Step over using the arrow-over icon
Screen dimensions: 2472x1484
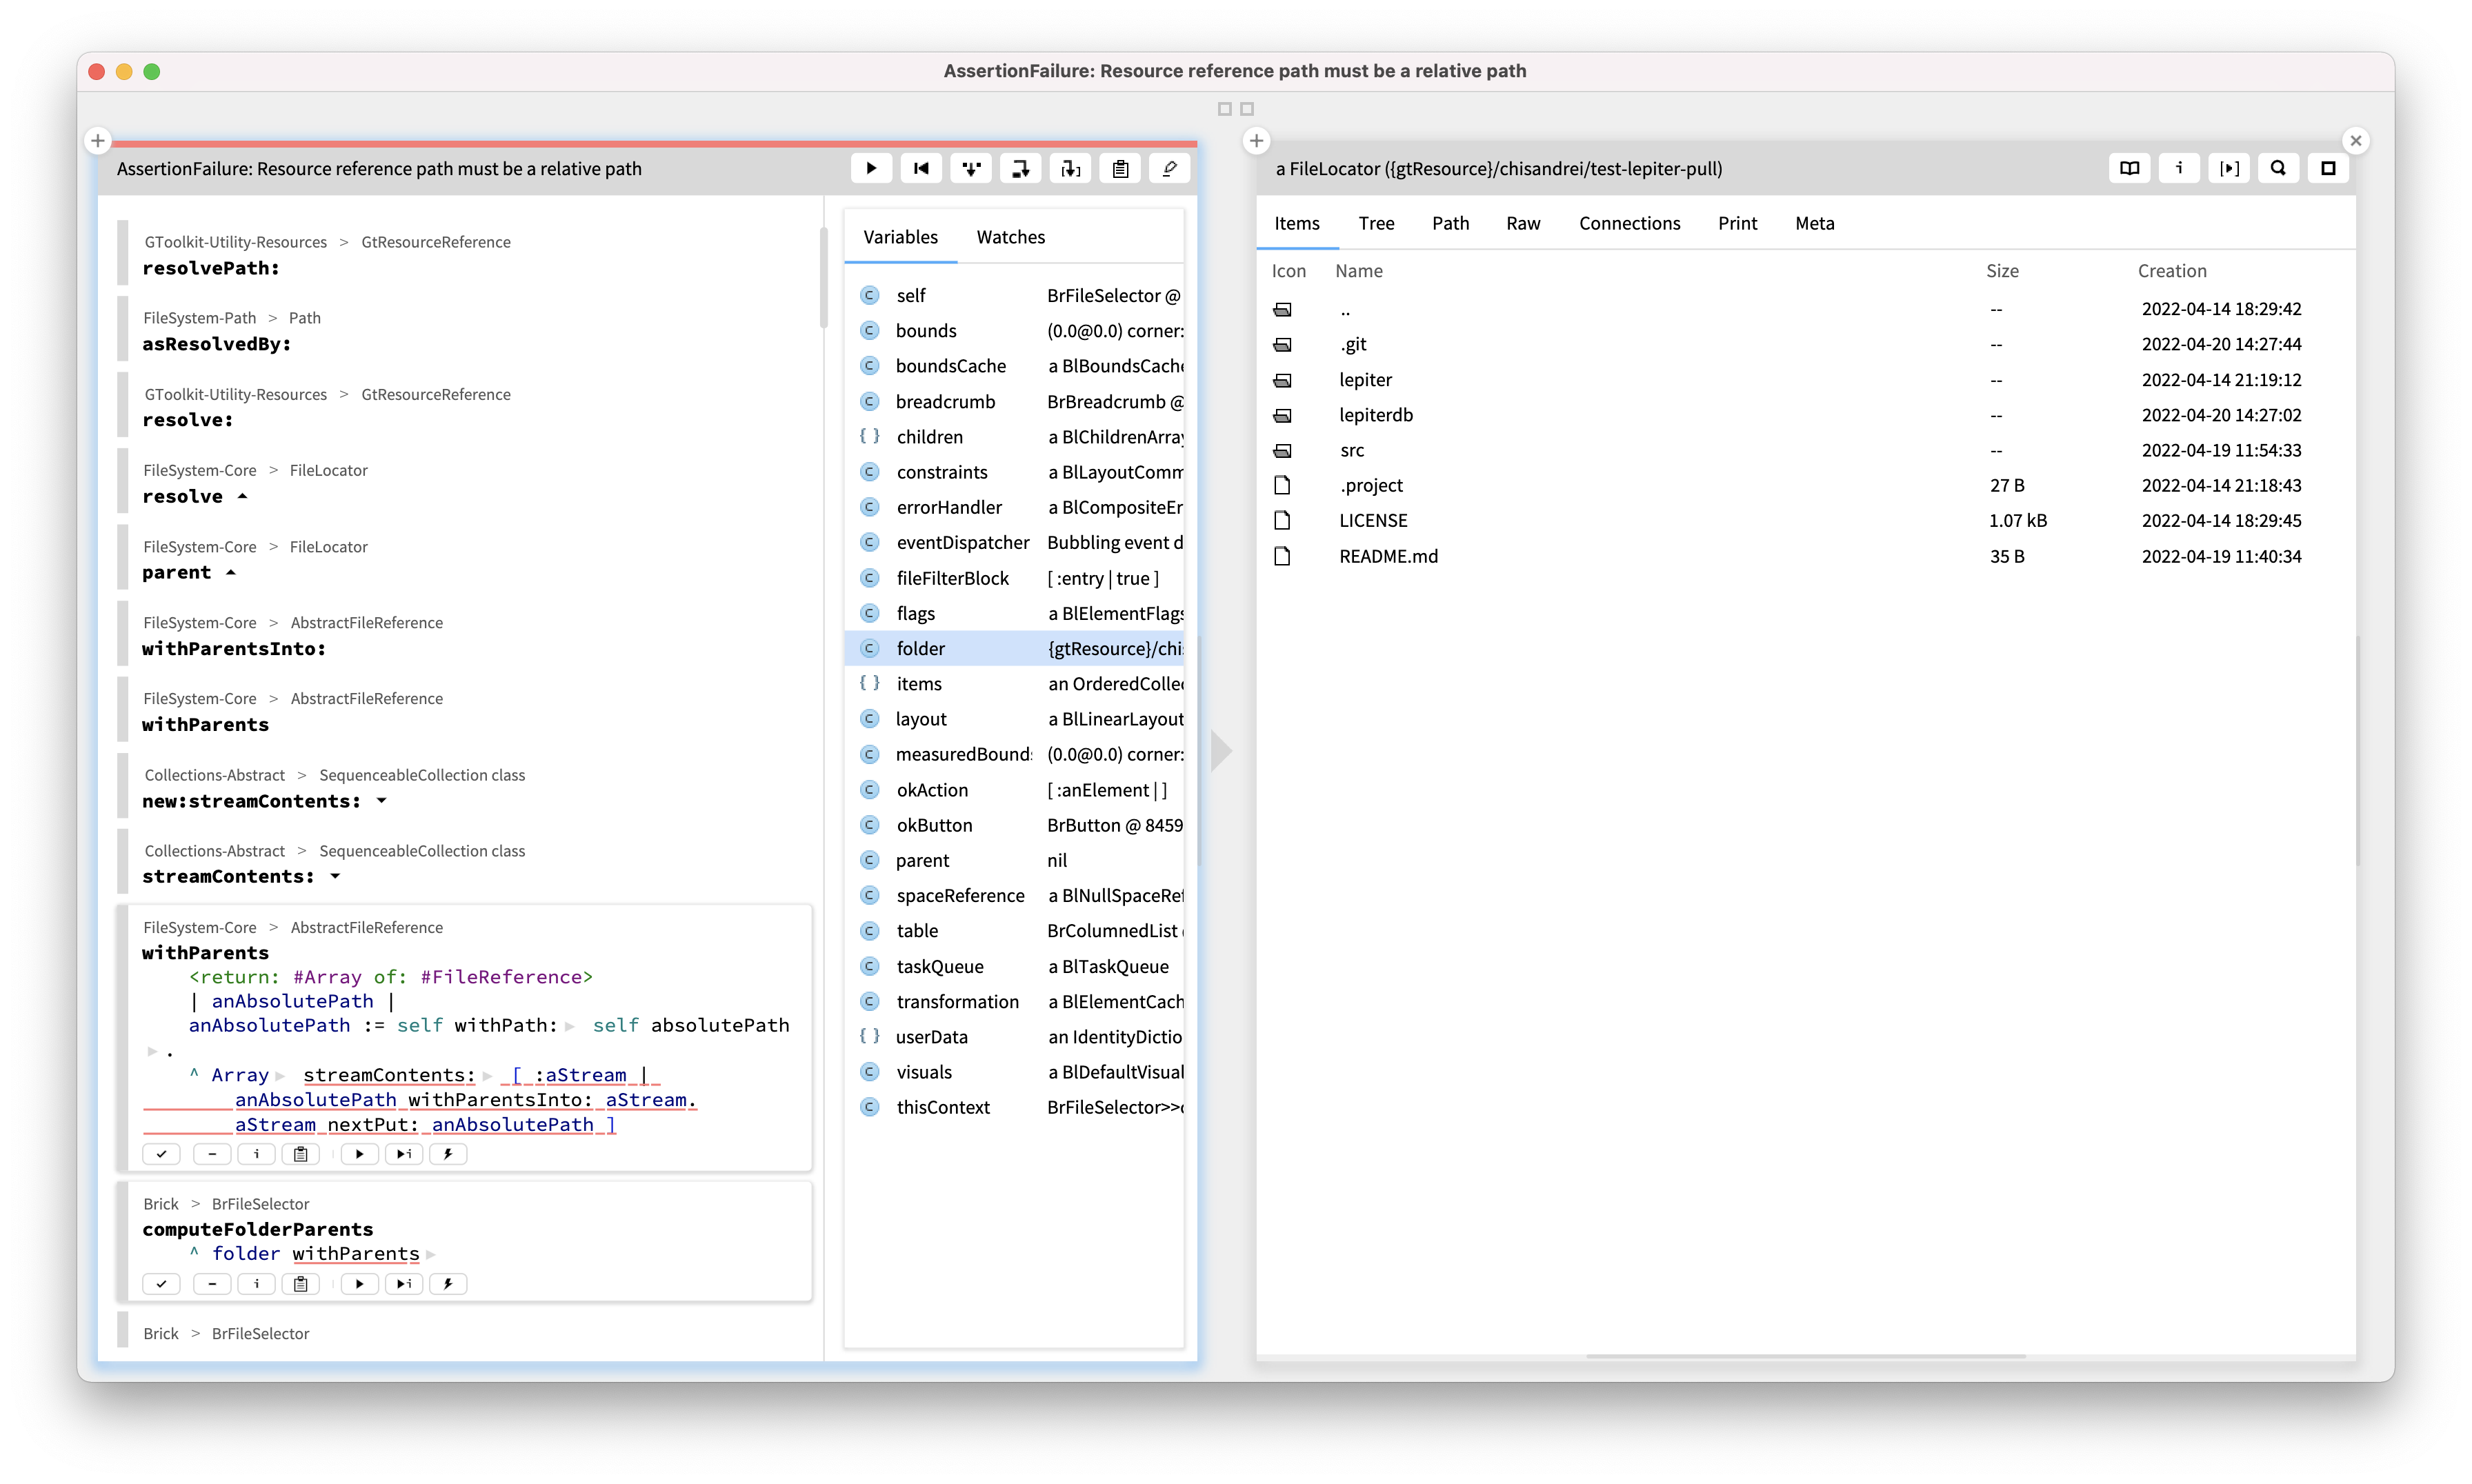pos(1020,168)
